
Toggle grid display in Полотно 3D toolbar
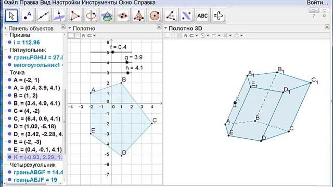point(173,36)
